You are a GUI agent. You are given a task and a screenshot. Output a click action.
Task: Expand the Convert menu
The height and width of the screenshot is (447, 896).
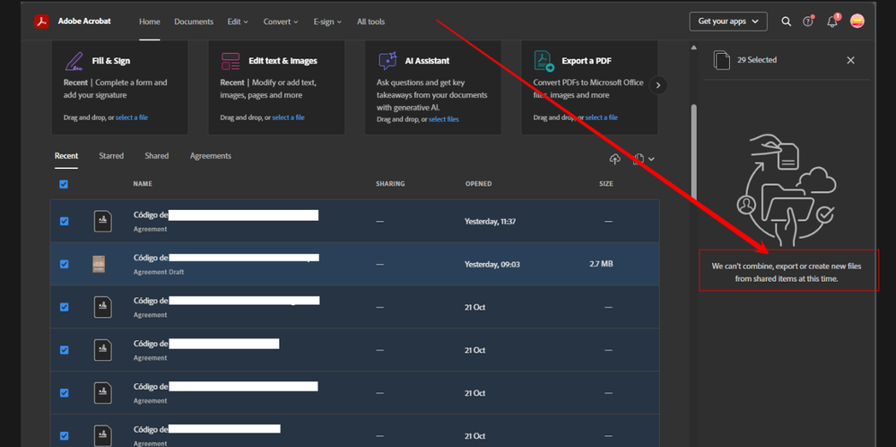click(x=281, y=22)
